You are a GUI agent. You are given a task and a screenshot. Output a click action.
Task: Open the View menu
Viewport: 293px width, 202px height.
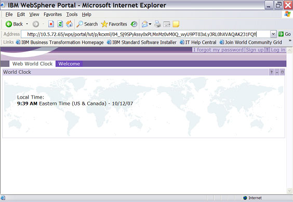click(34, 15)
